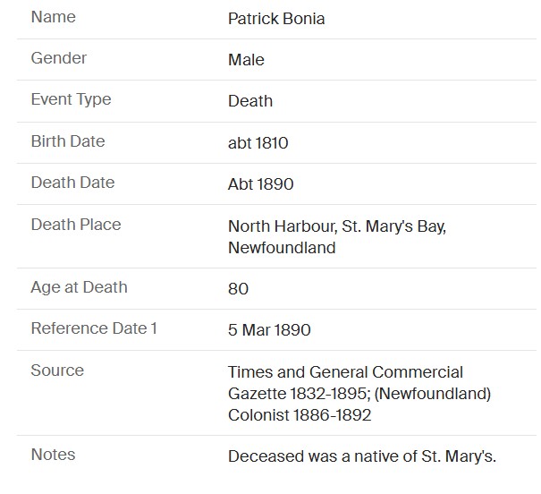Click the Death Place label
The image size is (541, 494).
click(76, 225)
